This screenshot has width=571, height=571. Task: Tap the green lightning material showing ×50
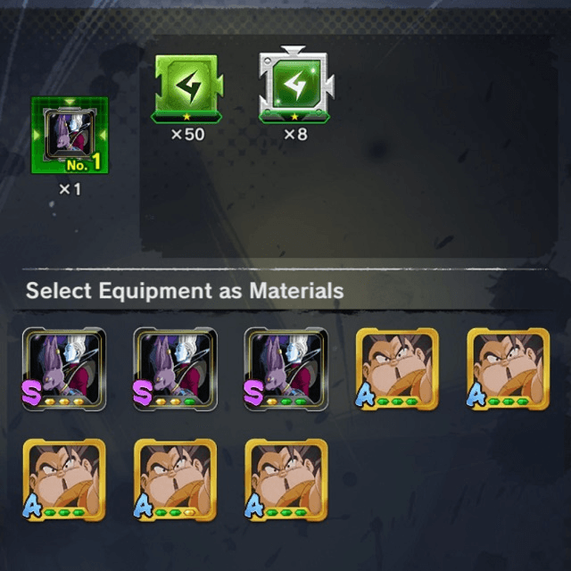tap(187, 88)
